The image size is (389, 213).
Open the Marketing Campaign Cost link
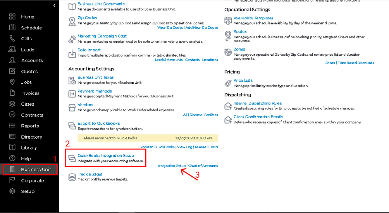(102, 36)
